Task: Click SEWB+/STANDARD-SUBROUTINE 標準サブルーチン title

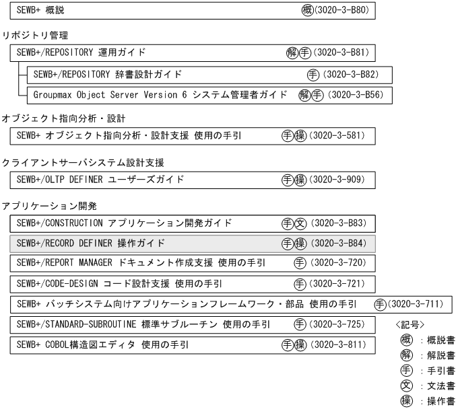Action: pos(143,324)
